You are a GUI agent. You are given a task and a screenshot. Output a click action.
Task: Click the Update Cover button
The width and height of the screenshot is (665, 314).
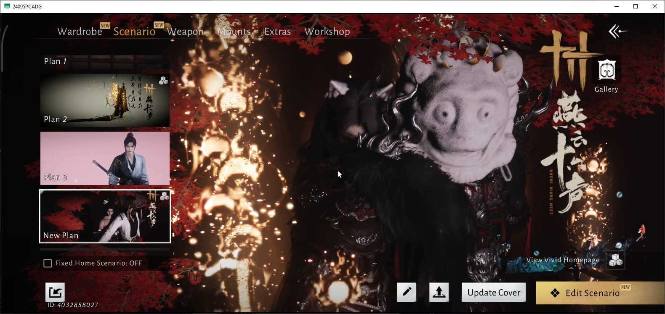(494, 293)
